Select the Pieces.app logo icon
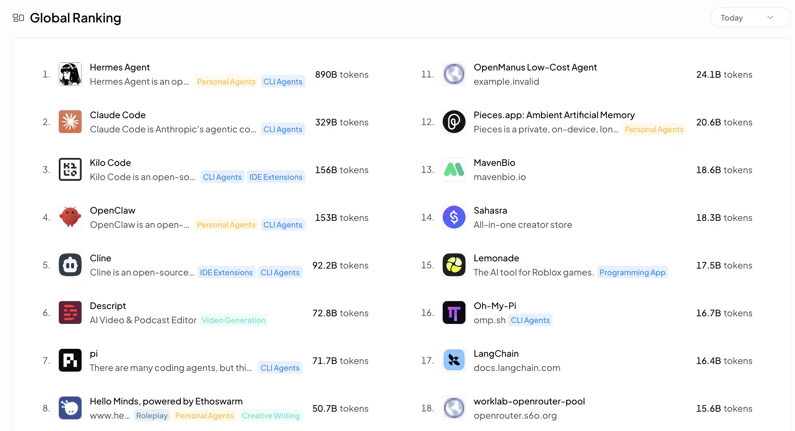Viewport: 795px width, 431px height. tap(454, 122)
